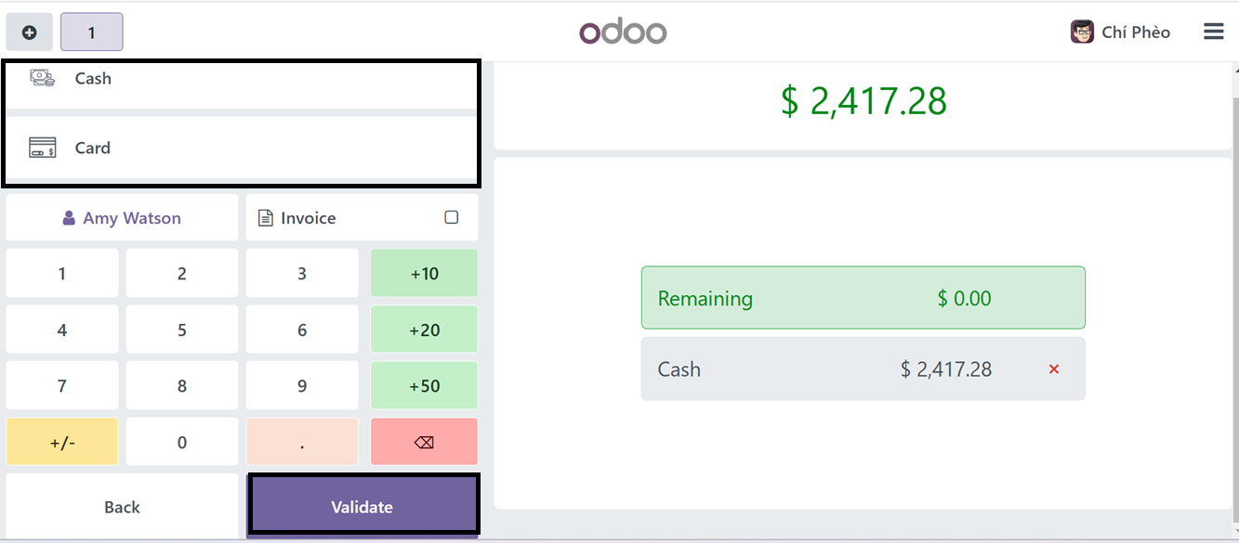The width and height of the screenshot is (1239, 543).
Task: Click the plus icon to add new order
Action: pos(29,32)
